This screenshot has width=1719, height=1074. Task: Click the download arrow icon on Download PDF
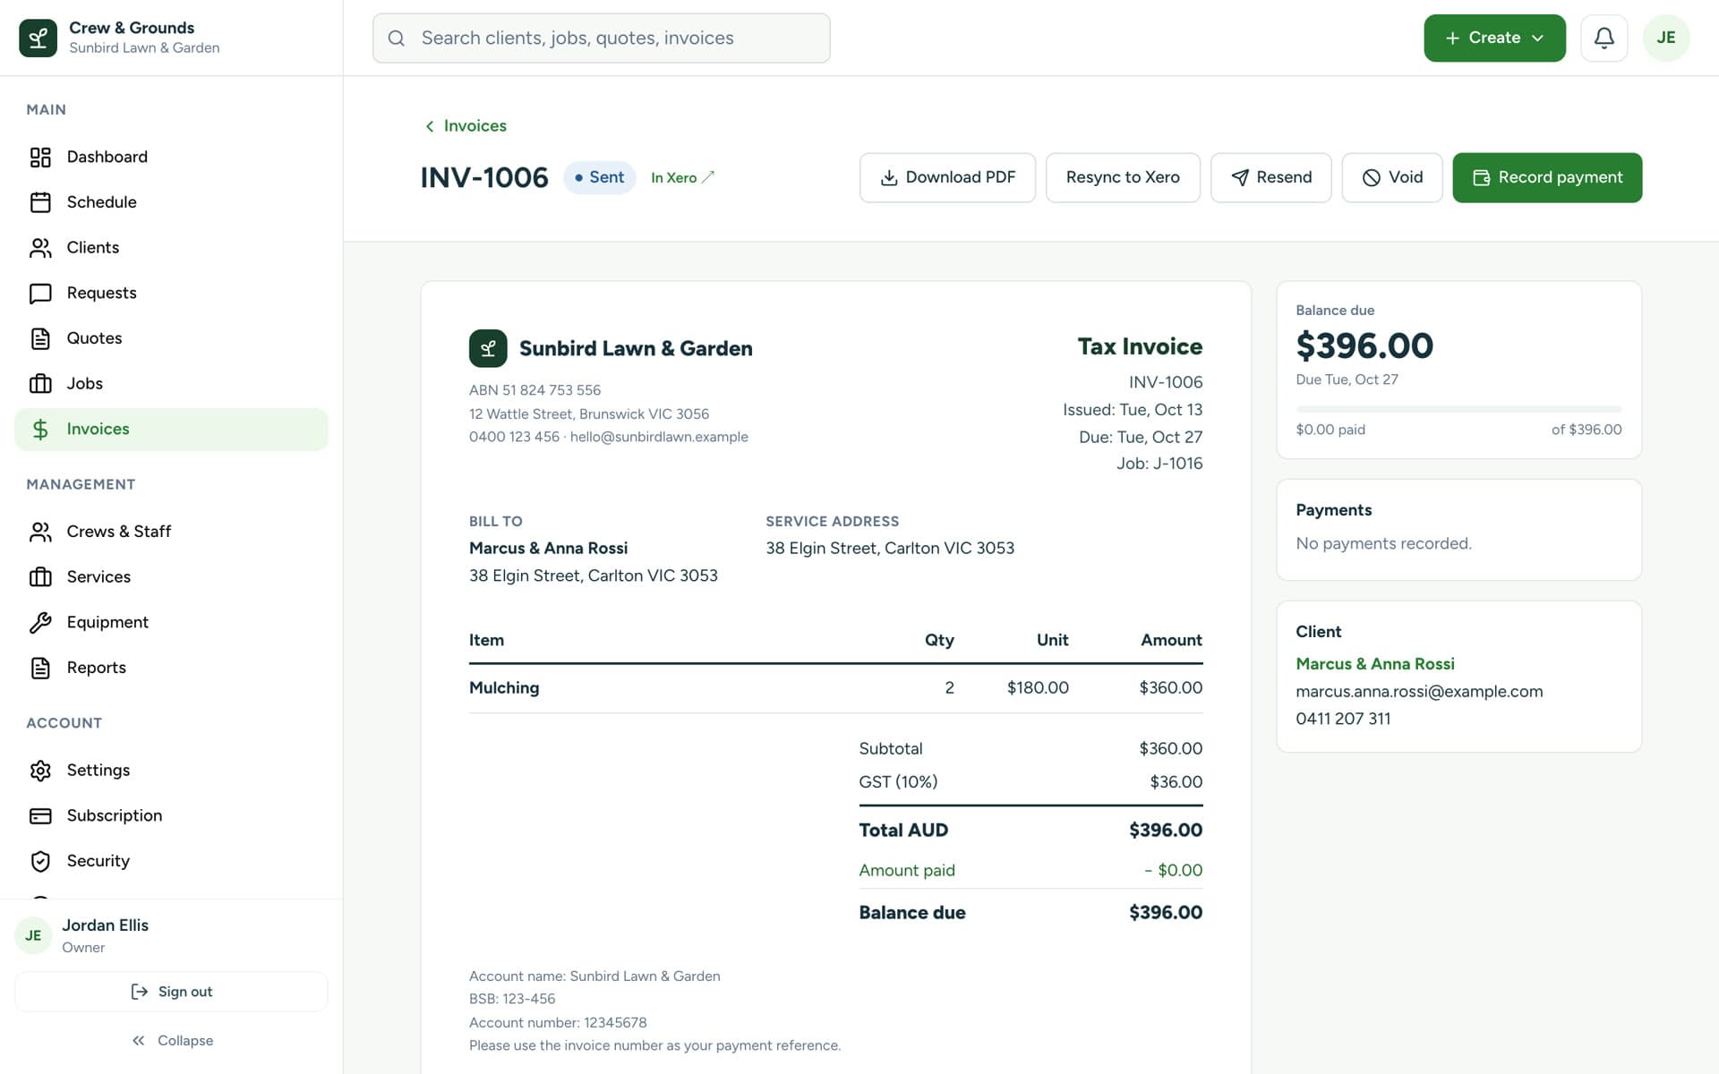[888, 178]
